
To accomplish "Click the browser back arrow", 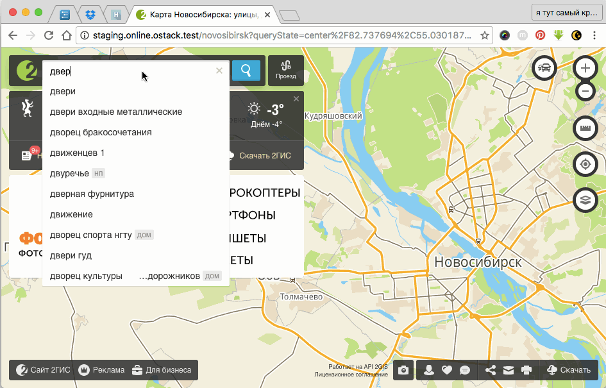I will click(13, 35).
